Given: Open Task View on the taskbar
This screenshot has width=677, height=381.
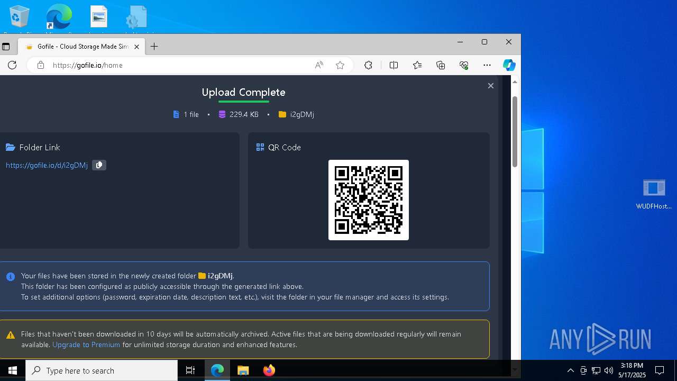Looking at the screenshot, I should (x=190, y=370).
